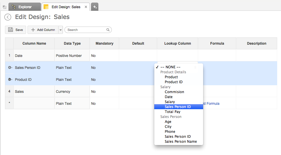This screenshot has height=155, width=281.
Task: Click the back arrow beside Edit Design title
Action: 8,17
